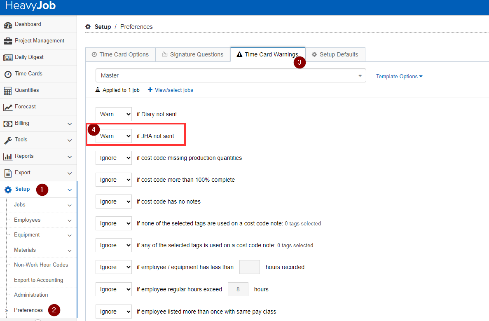Click the Forecast line chart icon
The width and height of the screenshot is (489, 321).
[x=8, y=107]
